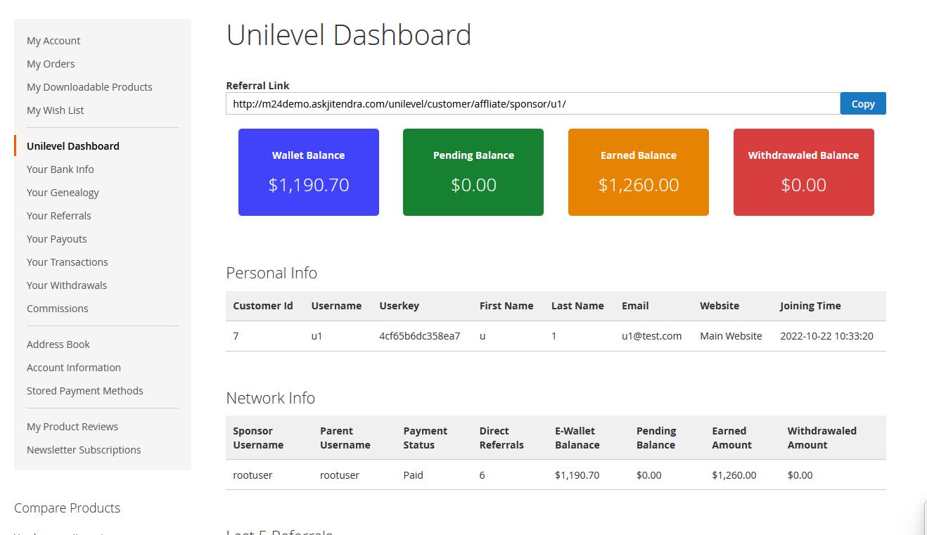Go to Account Information

(x=74, y=368)
